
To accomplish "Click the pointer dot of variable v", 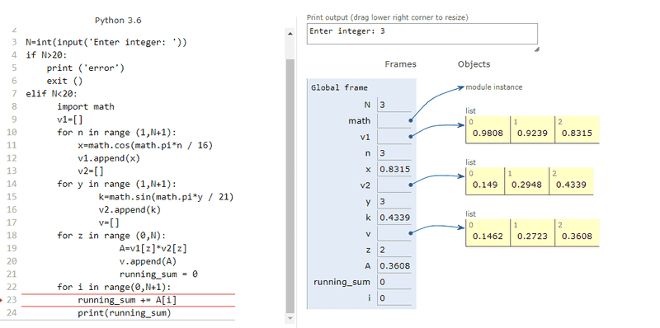I will tap(410, 232).
